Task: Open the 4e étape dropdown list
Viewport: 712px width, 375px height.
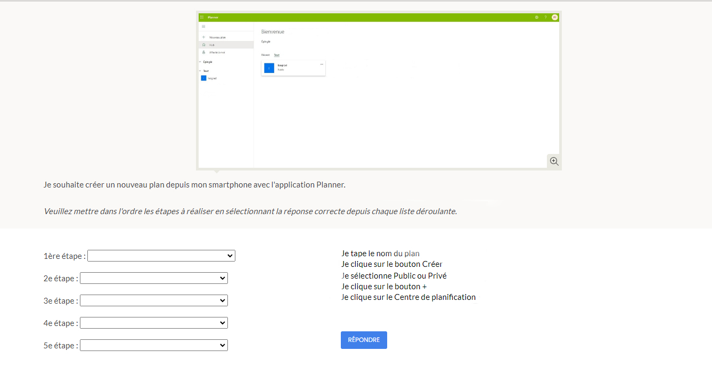Action: point(153,323)
